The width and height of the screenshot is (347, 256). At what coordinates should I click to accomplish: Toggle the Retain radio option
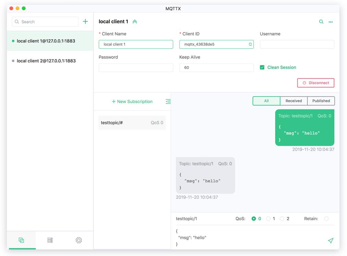click(326, 218)
